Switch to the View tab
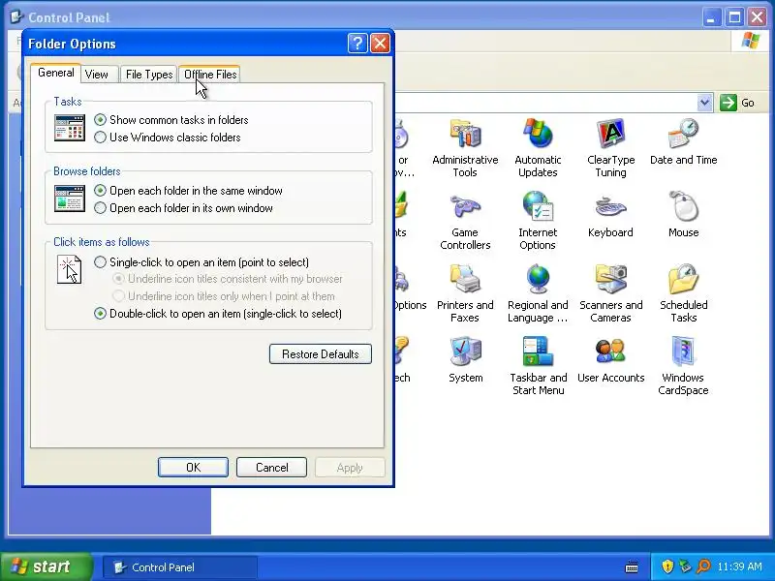The height and width of the screenshot is (581, 775). click(x=96, y=75)
